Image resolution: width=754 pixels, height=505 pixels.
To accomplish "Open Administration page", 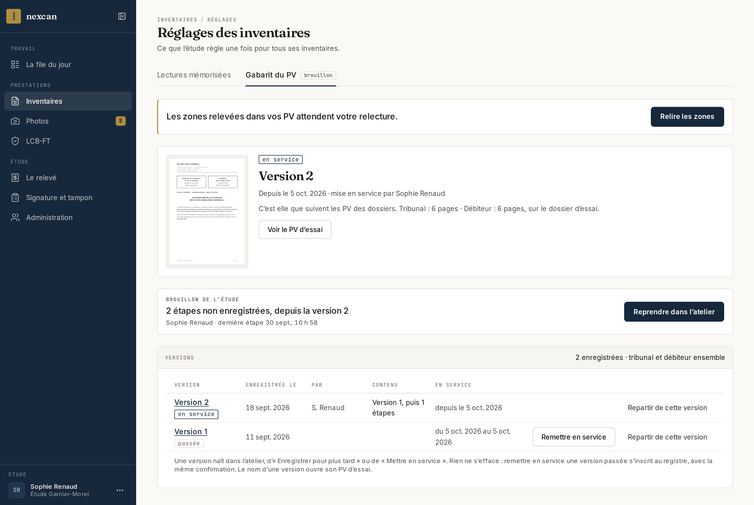I will pyautogui.click(x=68, y=218).
